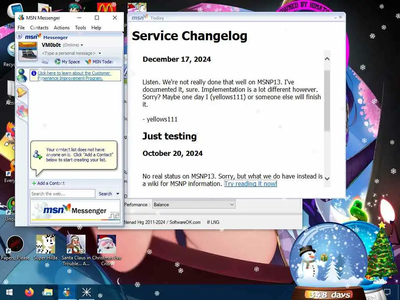Expand the personal message dropdown arrow

click(100, 53)
